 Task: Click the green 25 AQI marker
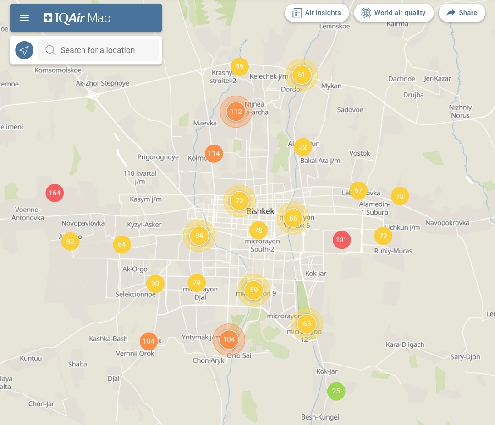point(336,391)
